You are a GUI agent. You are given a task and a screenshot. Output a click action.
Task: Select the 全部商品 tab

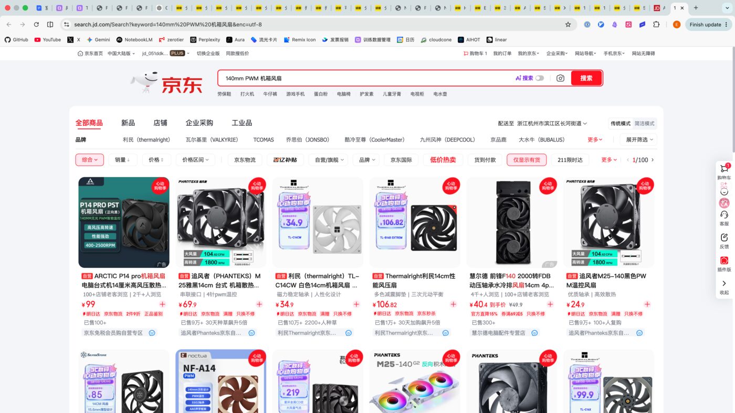(89, 123)
